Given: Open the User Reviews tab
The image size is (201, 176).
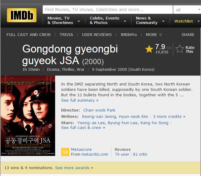Looking at the screenshot, I should coord(97,35).
